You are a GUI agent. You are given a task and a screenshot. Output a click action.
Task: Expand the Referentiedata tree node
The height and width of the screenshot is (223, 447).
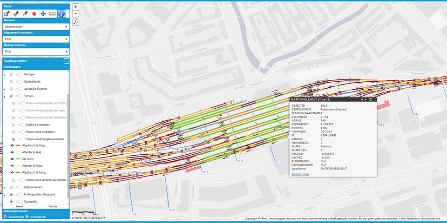click(4, 188)
